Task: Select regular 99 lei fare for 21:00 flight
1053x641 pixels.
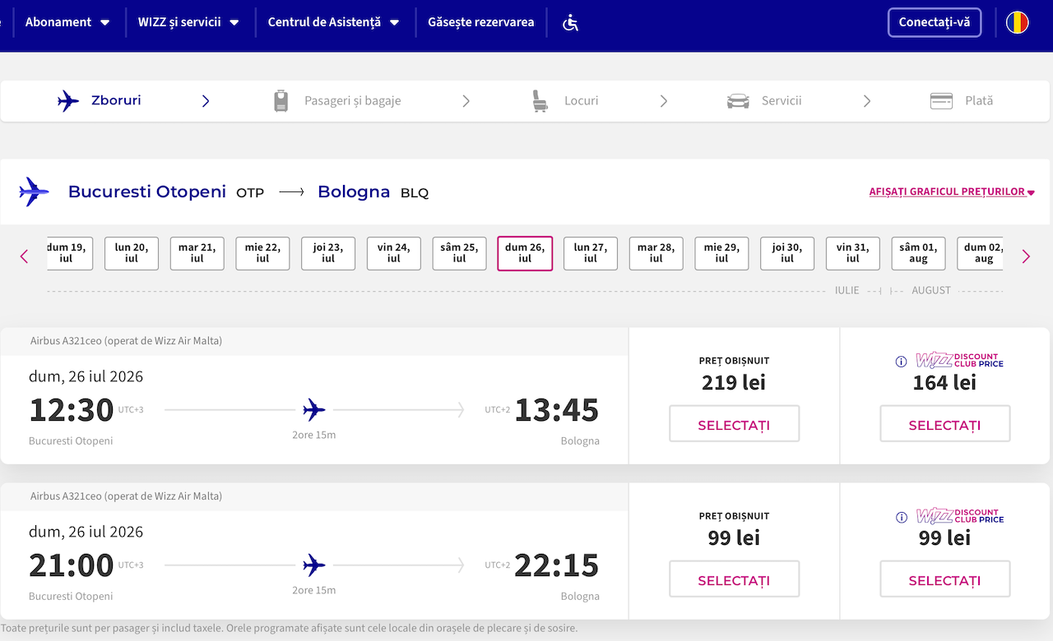Action: click(x=734, y=579)
